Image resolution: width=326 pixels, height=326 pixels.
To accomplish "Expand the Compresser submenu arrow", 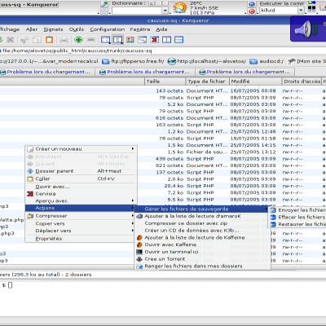I will point(133,216).
